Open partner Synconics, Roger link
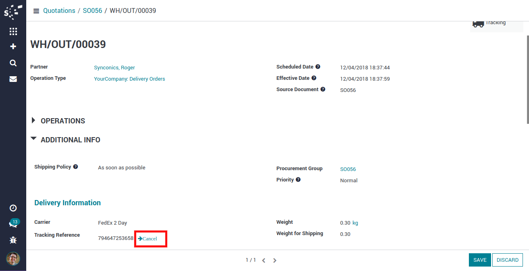 114,68
